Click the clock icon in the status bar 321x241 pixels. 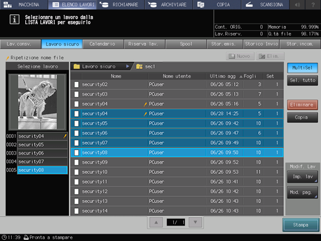(x=4, y=237)
